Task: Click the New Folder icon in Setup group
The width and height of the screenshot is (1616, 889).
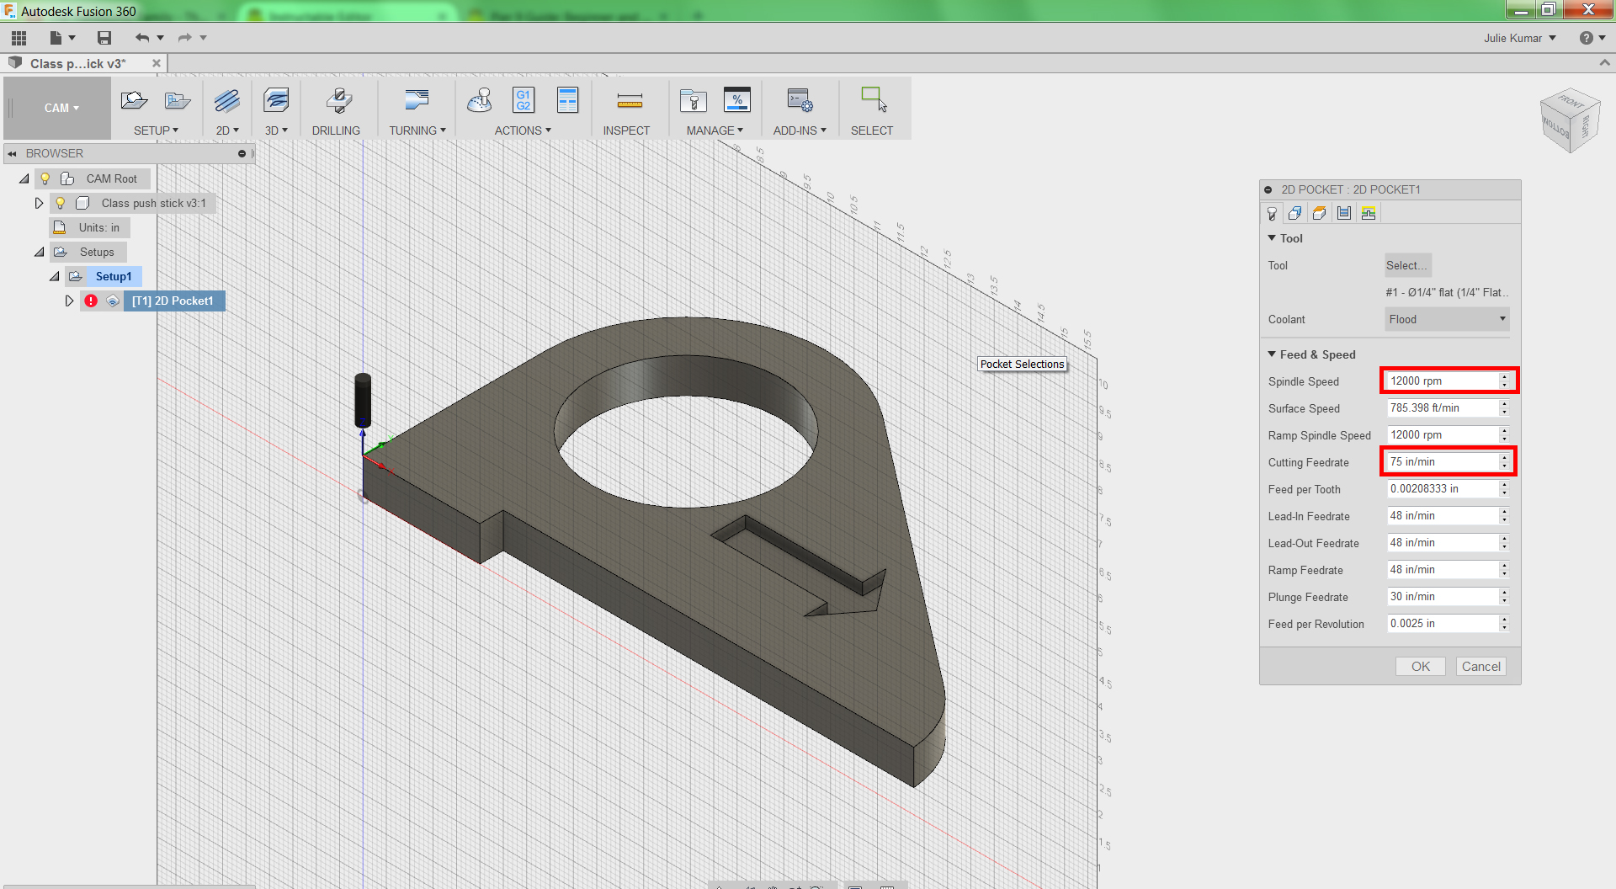Action: [178, 101]
